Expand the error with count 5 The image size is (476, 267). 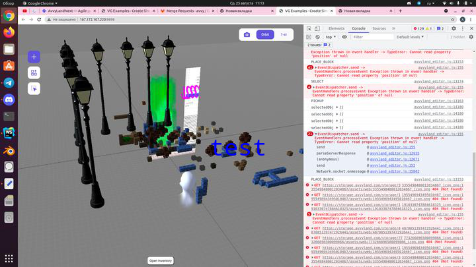(x=313, y=214)
